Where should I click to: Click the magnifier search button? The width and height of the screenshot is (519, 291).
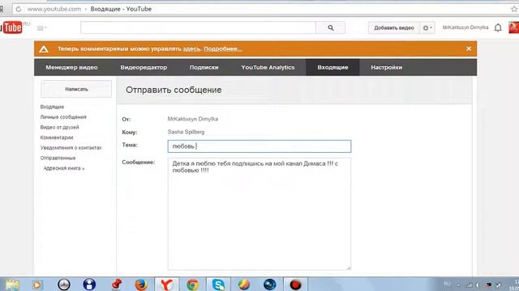pos(330,27)
